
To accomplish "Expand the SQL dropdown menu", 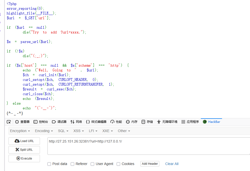I will point(63,131).
